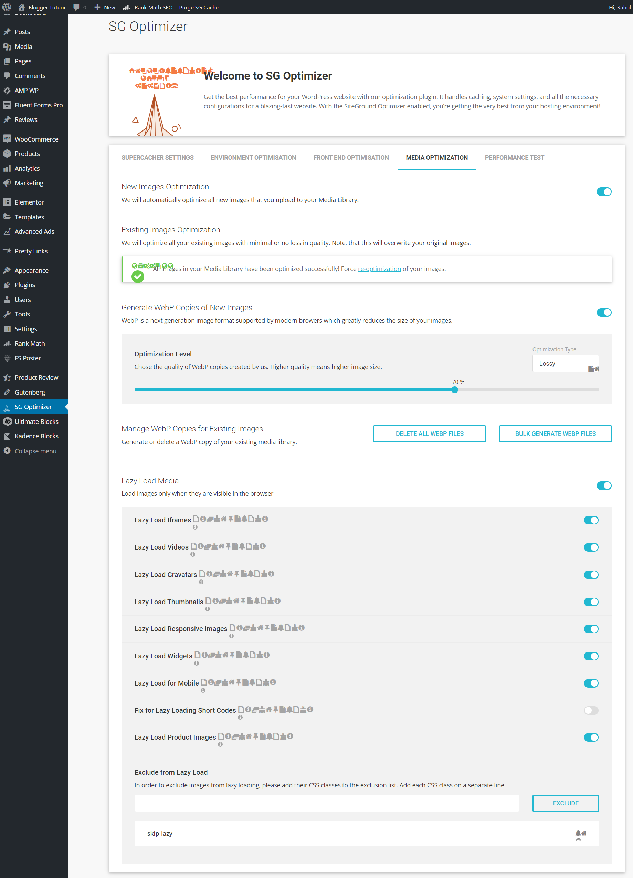Open Rank Math SEO admin bar item
This screenshot has width=633, height=878.
click(x=148, y=7)
